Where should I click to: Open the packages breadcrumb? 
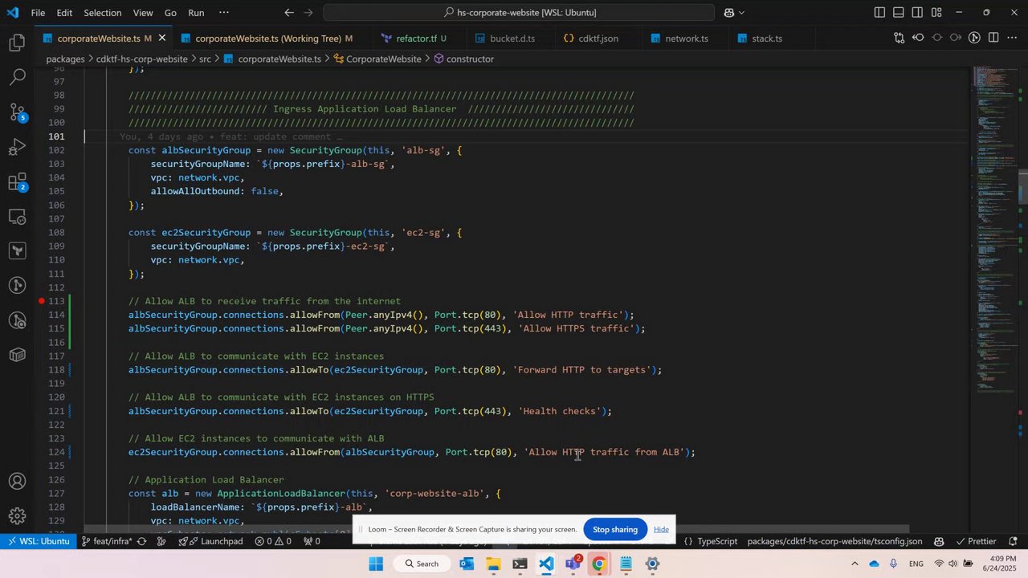(66, 59)
